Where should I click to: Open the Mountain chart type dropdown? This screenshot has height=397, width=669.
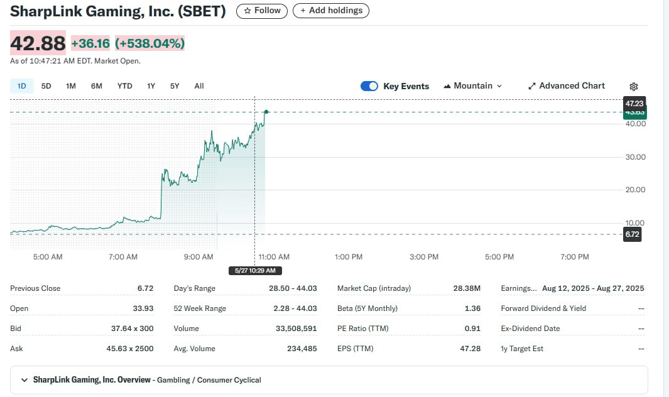[x=473, y=86]
